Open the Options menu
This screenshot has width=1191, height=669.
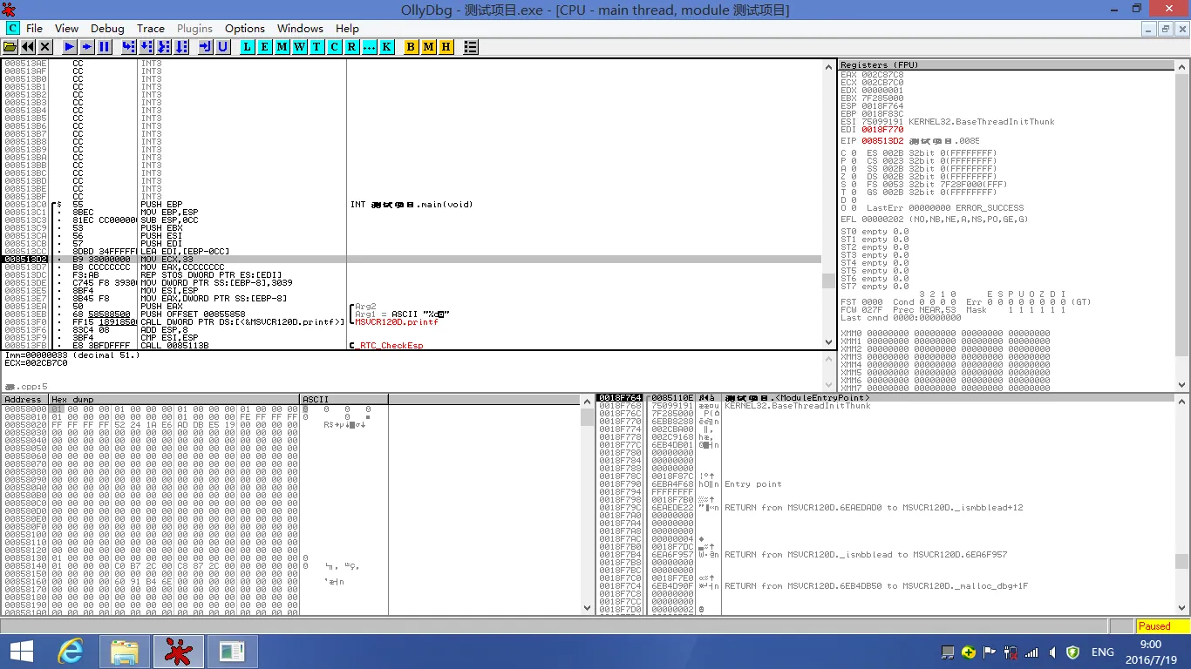pos(245,29)
